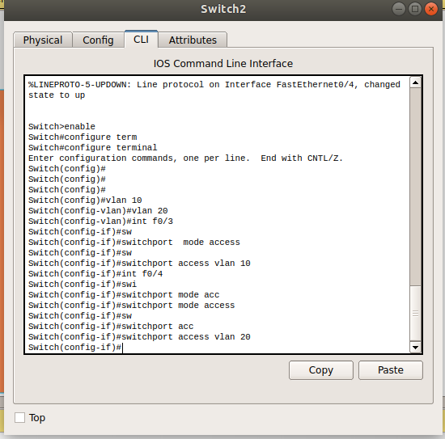This screenshot has width=445, height=439.
Task: Close the Switch2 window
Action: [431, 9]
